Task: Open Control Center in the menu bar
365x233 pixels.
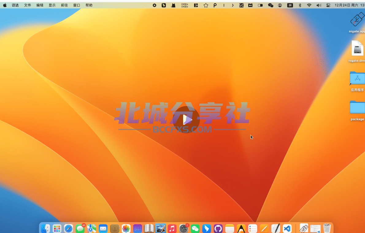Action: point(328,5)
